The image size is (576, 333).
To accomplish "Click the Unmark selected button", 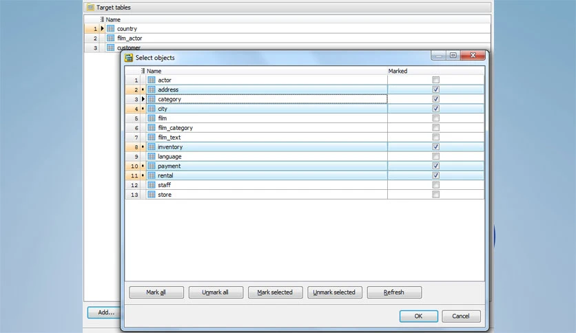I will click(335, 292).
